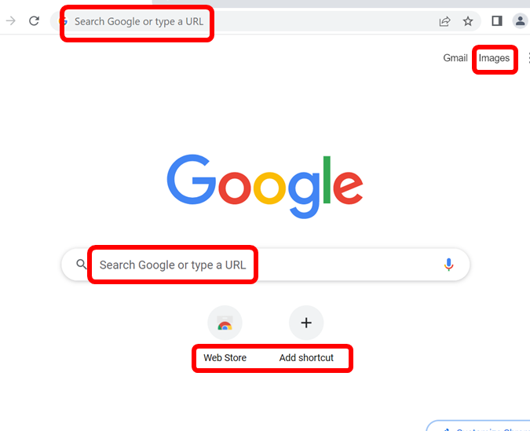
Task: Open the Gmail link
Action: (455, 58)
